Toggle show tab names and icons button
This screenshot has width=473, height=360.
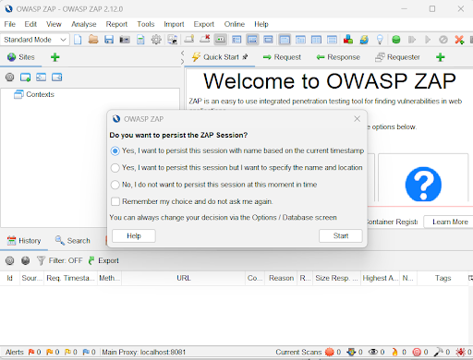(x=221, y=40)
